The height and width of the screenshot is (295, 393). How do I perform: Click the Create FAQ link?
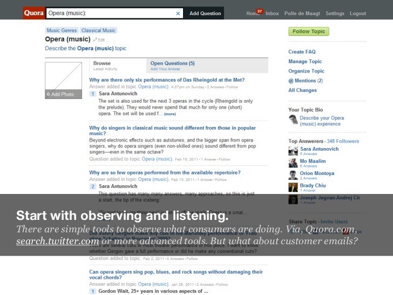(x=302, y=52)
